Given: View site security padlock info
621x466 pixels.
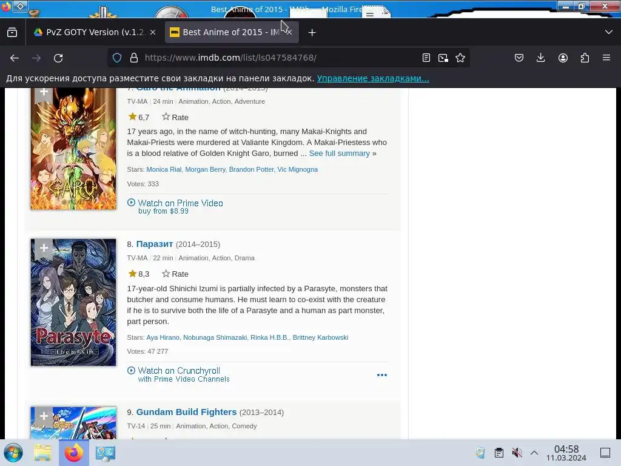Looking at the screenshot, I should tap(134, 58).
